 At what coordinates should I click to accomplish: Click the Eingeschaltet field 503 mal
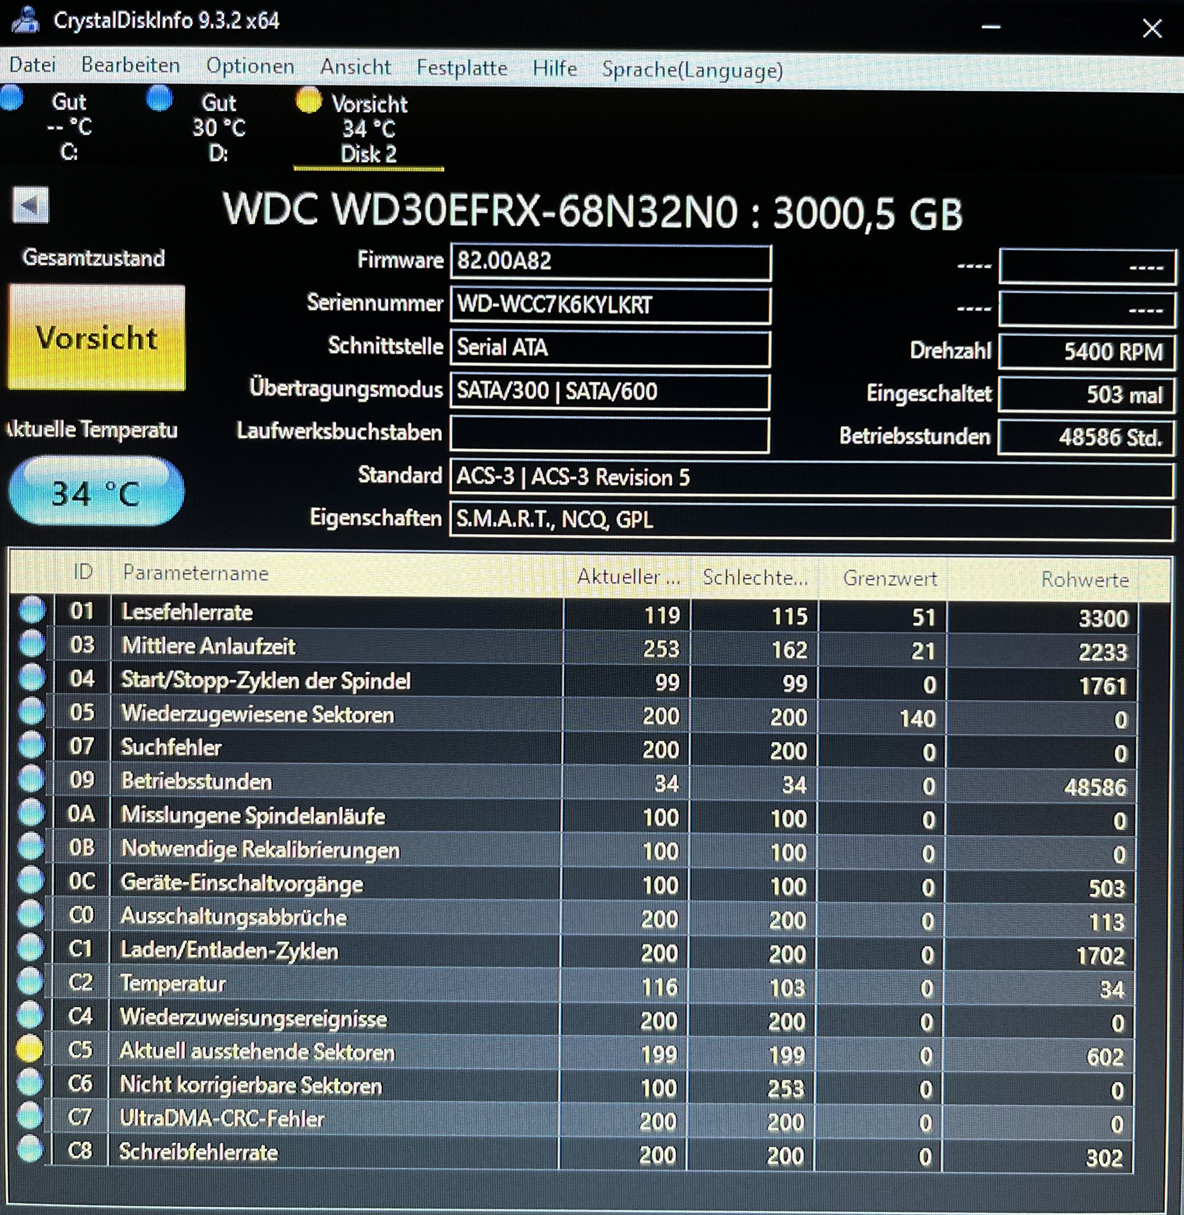click(x=1086, y=394)
